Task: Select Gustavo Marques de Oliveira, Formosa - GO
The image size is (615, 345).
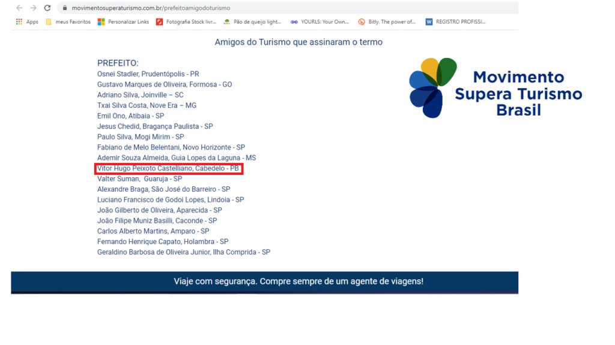Action: (165, 84)
